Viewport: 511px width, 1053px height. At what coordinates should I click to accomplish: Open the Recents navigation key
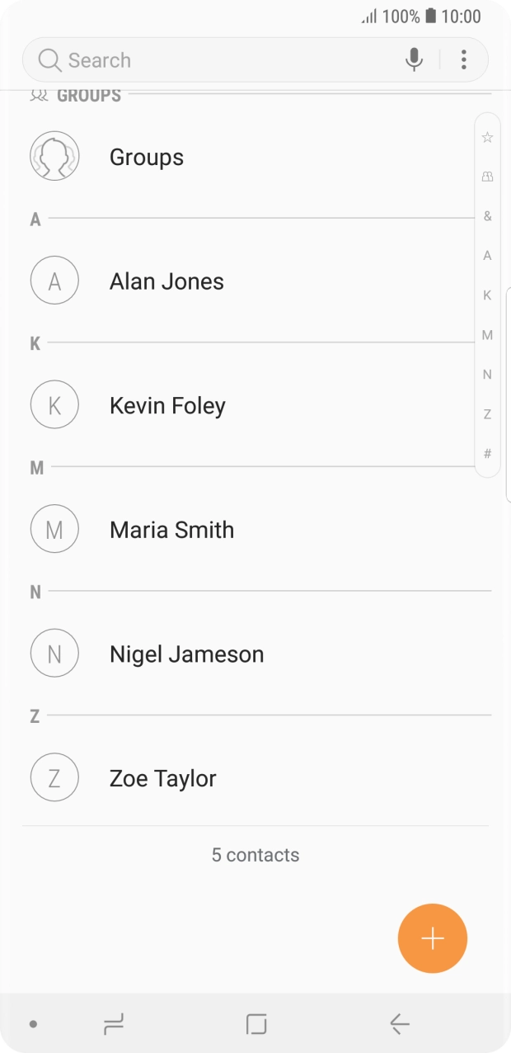(113, 1023)
